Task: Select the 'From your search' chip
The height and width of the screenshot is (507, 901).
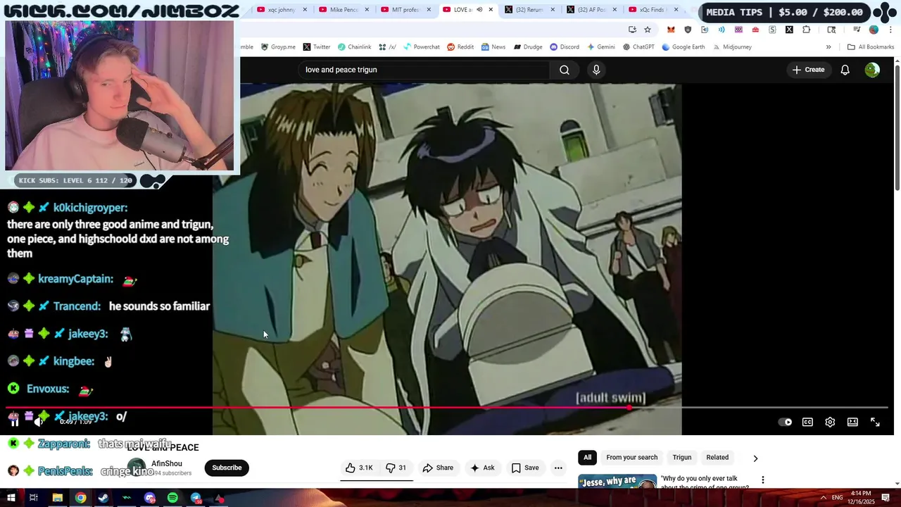Action: pos(632,458)
